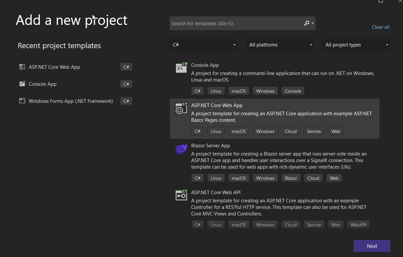403x257 pixels.
Task: Click the recent ASP.NET Core Web App icon
Action: 22,67
